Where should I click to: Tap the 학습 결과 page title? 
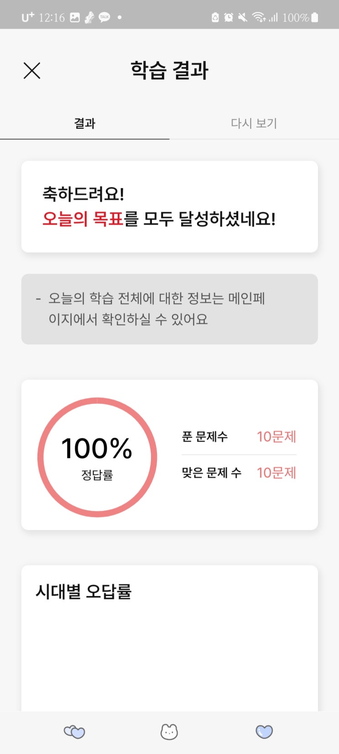(169, 71)
